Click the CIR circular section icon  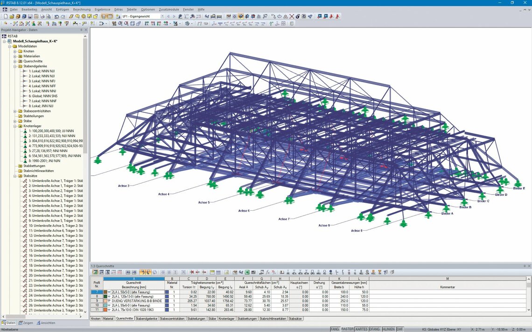coord(367,272)
